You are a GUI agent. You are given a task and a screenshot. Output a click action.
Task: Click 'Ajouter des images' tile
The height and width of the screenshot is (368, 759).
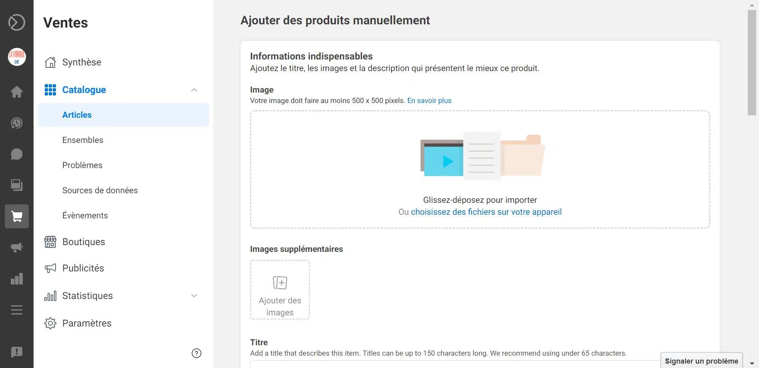(x=280, y=290)
